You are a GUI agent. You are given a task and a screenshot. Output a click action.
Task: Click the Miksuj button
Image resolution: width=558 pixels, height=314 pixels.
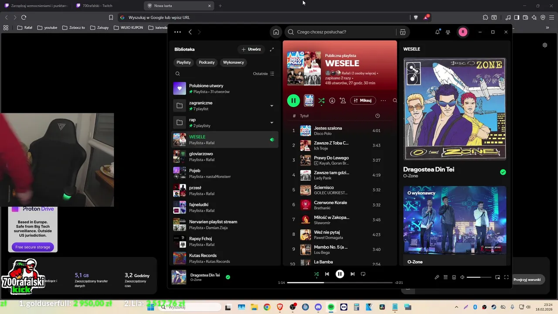(363, 100)
